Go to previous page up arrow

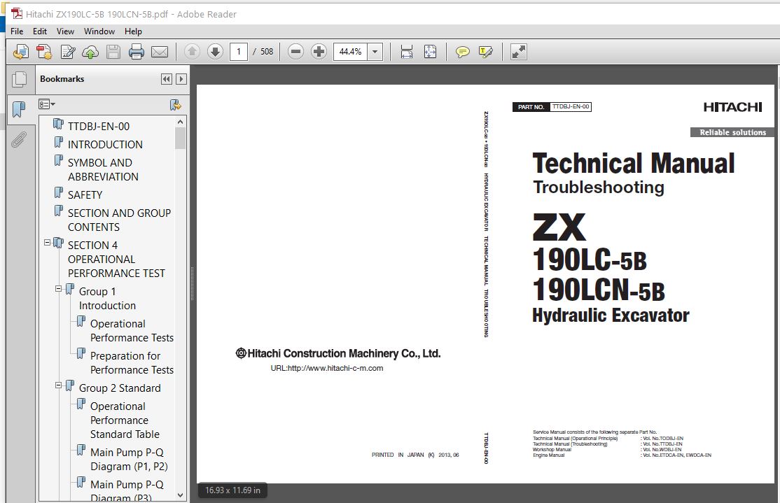pyautogui.click(x=192, y=51)
